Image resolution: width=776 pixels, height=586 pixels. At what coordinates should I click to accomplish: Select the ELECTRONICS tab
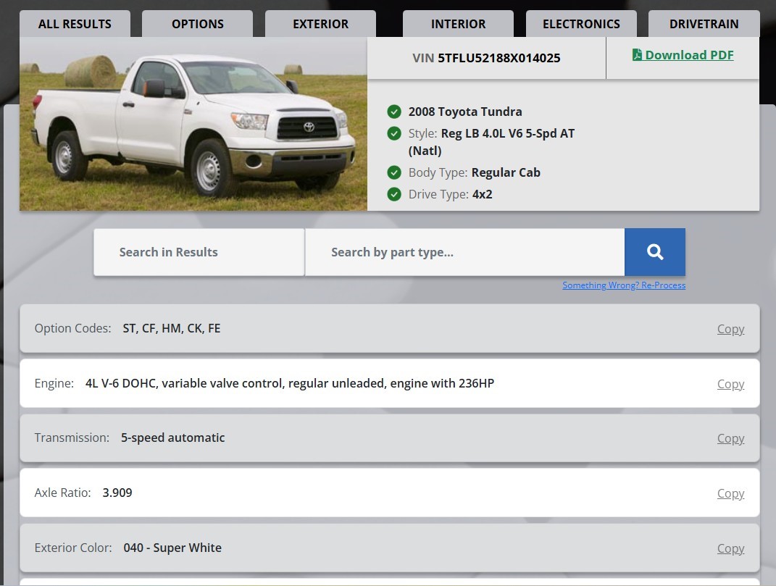pyautogui.click(x=581, y=24)
